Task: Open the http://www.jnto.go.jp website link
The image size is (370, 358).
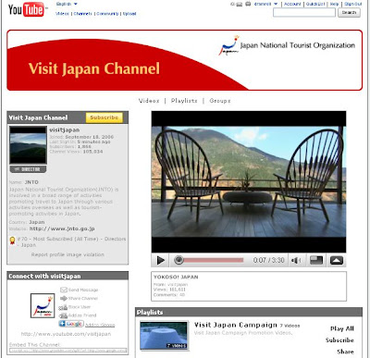Action: click(62, 228)
